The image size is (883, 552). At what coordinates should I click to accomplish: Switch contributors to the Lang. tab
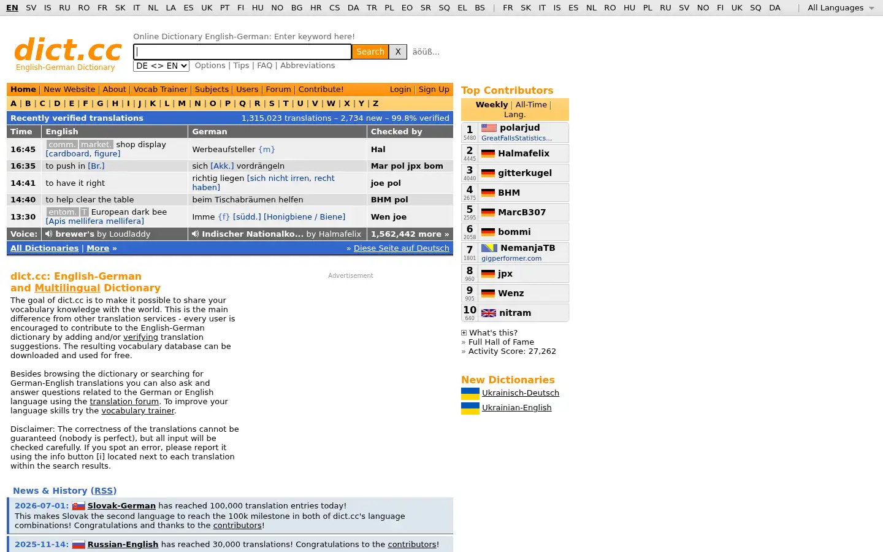[x=514, y=115]
